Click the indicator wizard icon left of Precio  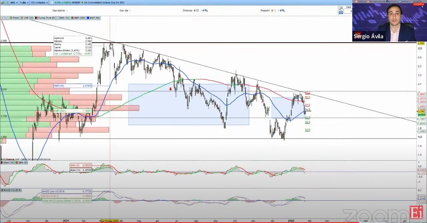[x=7, y=18]
